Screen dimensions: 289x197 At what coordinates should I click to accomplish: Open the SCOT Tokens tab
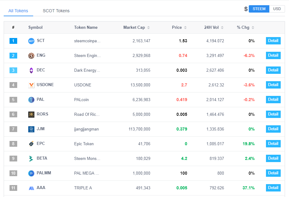56,11
